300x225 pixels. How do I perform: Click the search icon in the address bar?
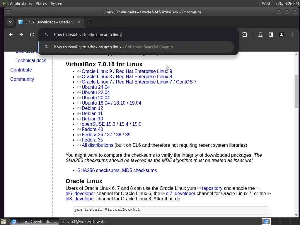tap(46, 35)
